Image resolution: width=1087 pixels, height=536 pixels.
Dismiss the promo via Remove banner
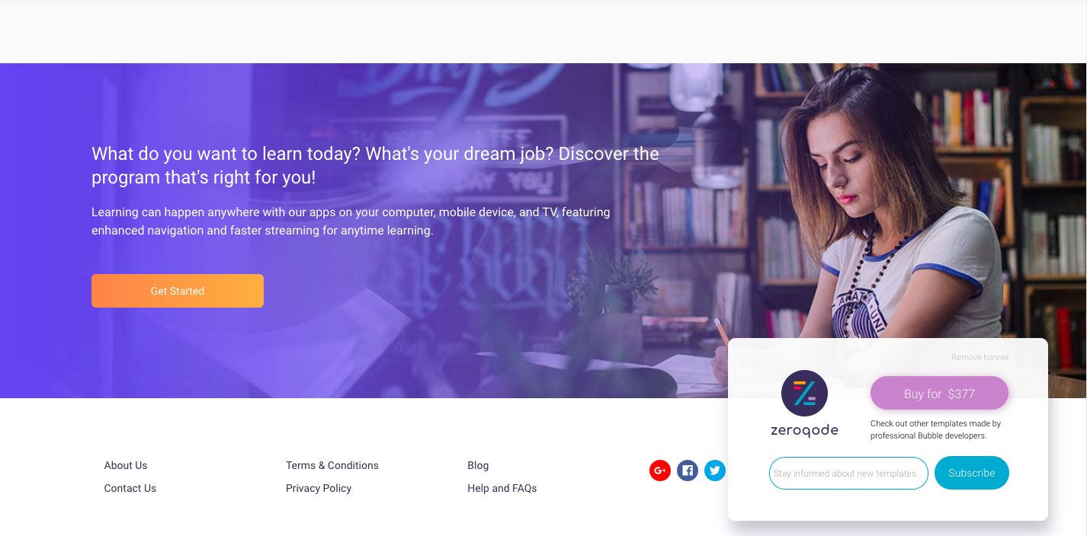click(x=980, y=357)
